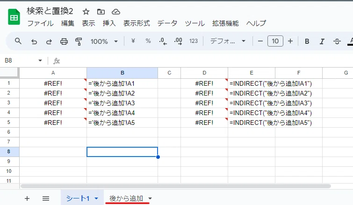Edit the font size field showing 10
The width and height of the screenshot is (353, 205).
coord(275,41)
